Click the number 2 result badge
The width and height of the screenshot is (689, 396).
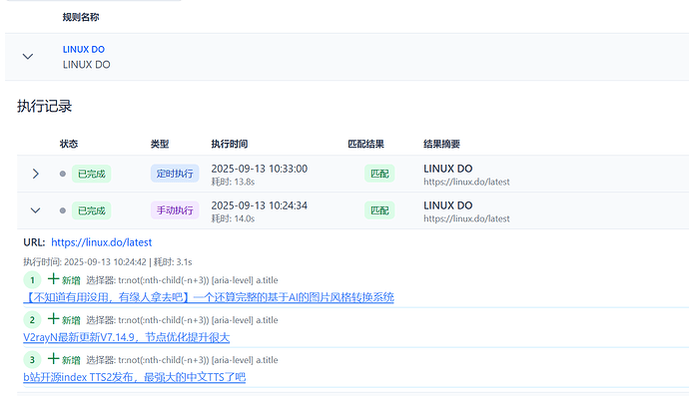coord(32,319)
